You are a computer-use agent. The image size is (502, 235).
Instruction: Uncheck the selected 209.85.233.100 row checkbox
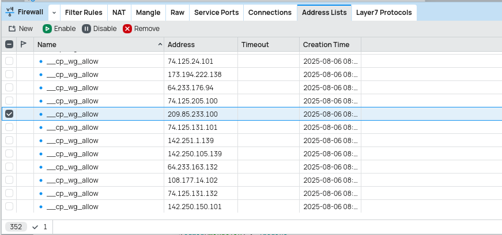(x=9, y=114)
